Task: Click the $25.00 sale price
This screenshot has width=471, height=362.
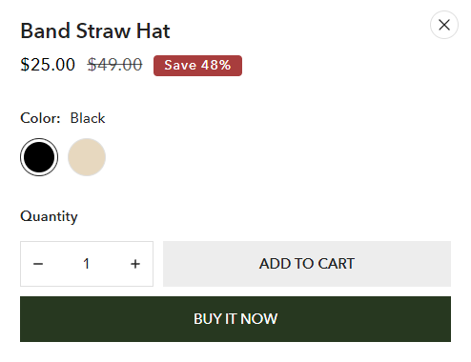Action: point(48,65)
